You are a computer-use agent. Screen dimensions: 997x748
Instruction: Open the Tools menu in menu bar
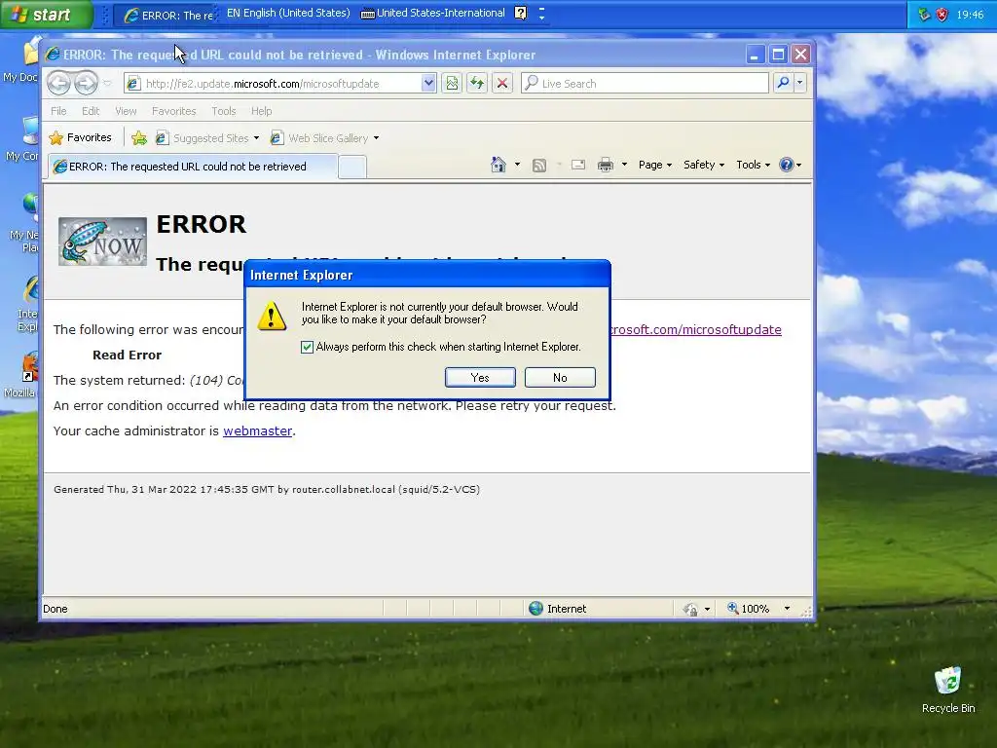223,111
